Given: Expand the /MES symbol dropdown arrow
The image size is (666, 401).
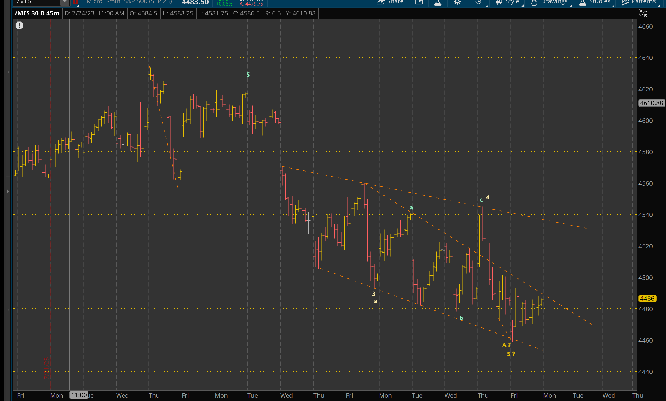Looking at the screenshot, I should (x=64, y=2).
